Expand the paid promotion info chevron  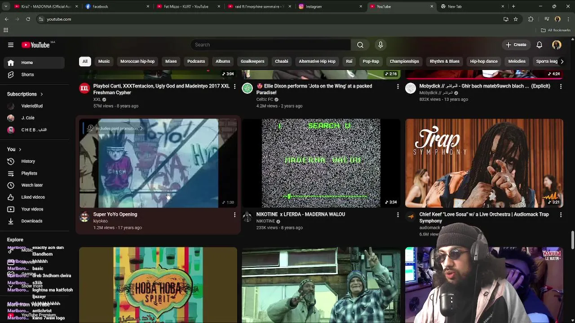point(141,129)
